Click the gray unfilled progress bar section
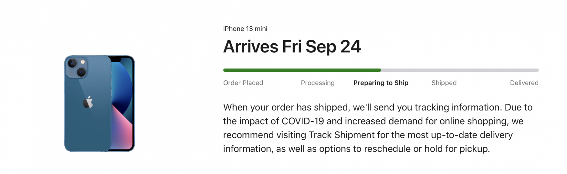567x174 pixels. (x=459, y=70)
